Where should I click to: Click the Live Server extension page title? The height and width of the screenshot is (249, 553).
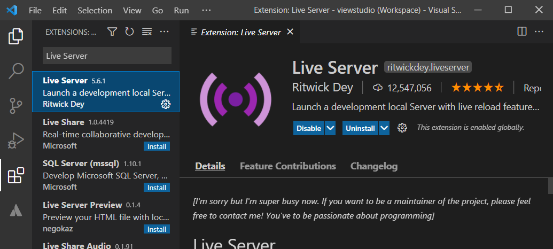tap(335, 67)
